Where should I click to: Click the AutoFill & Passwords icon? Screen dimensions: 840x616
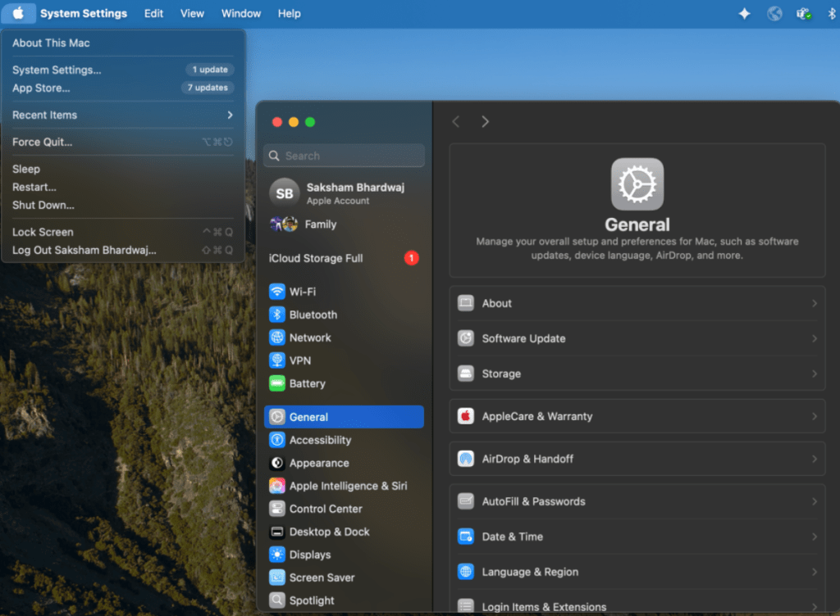tap(466, 501)
